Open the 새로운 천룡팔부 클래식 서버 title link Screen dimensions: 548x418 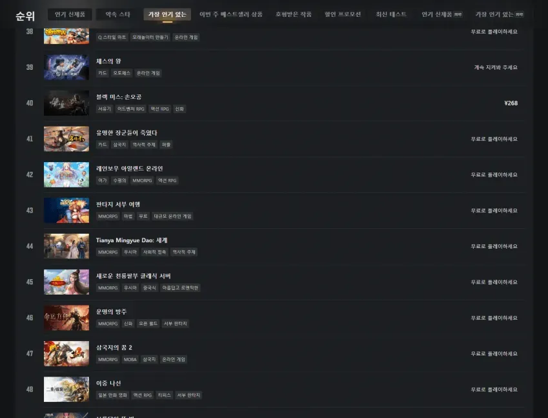click(x=134, y=276)
